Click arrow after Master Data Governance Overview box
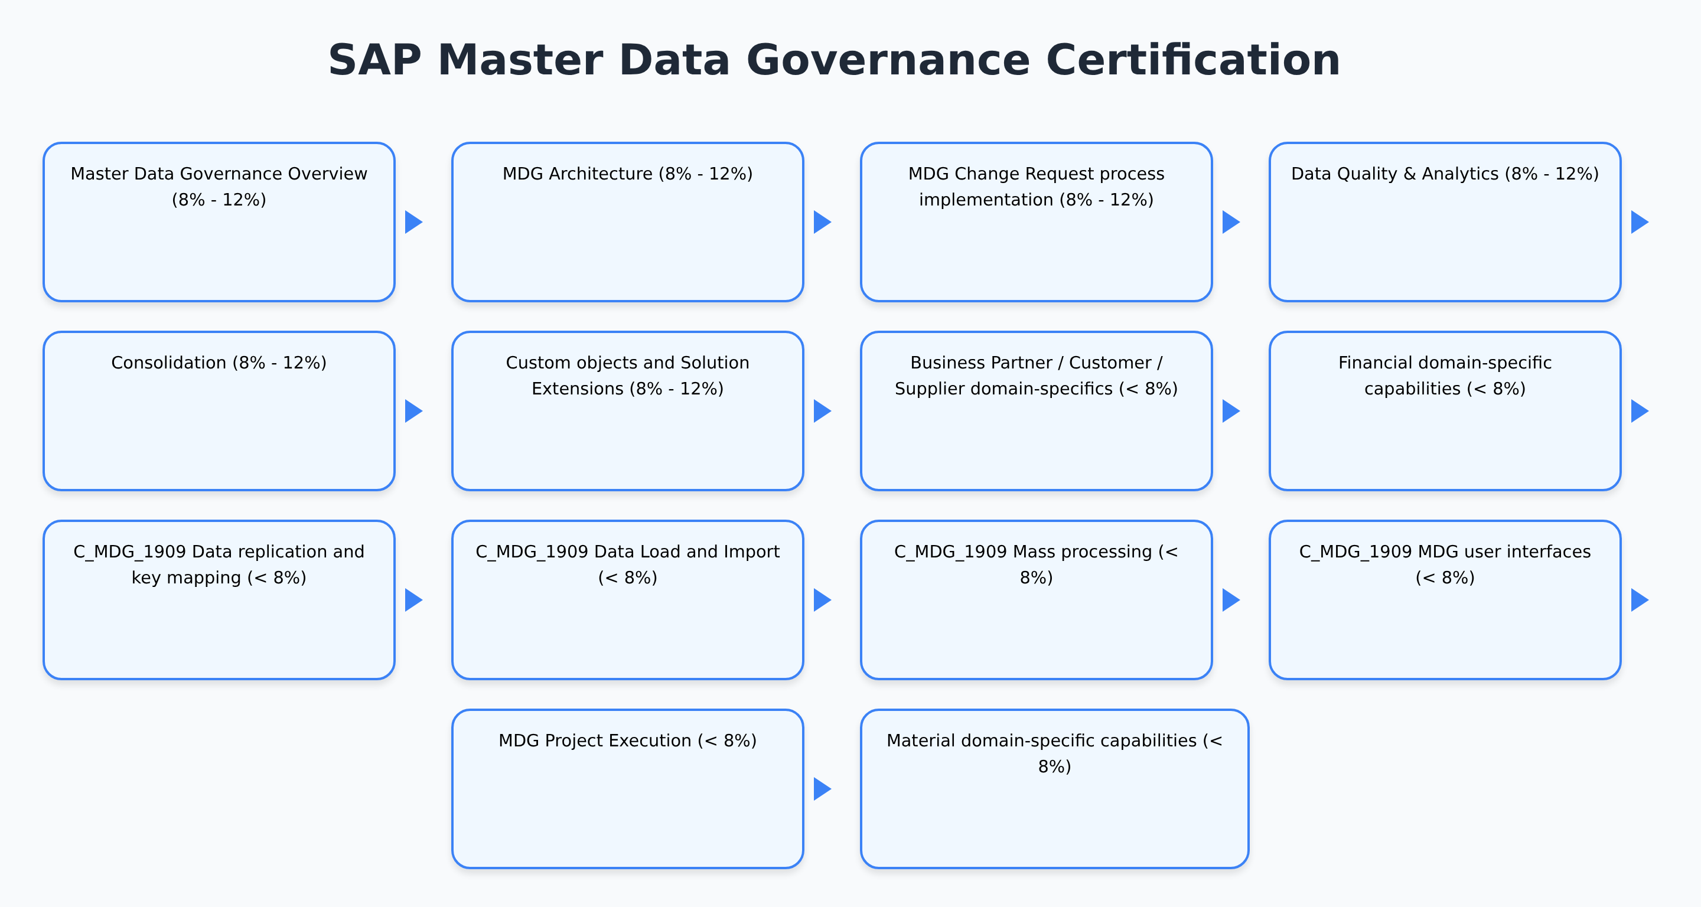1701x907 pixels. coord(413,222)
